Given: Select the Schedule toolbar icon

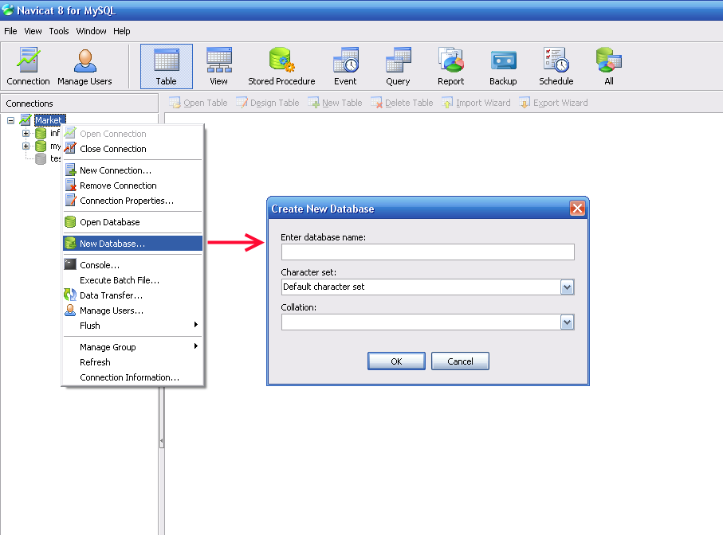Looking at the screenshot, I should [556, 66].
